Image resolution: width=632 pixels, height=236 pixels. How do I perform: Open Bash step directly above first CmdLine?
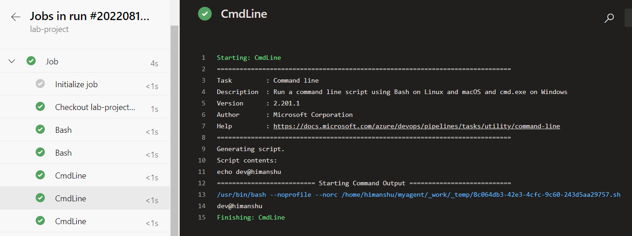[85, 152]
